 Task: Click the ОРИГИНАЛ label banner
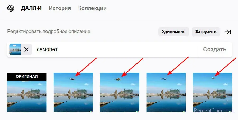[27, 77]
